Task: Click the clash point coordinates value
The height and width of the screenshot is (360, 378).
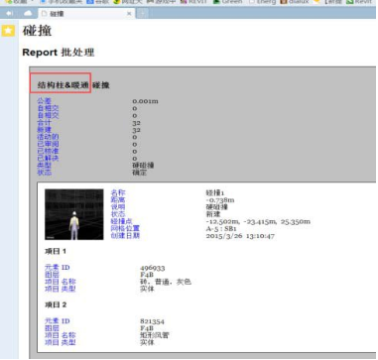Action: pyautogui.click(x=258, y=221)
